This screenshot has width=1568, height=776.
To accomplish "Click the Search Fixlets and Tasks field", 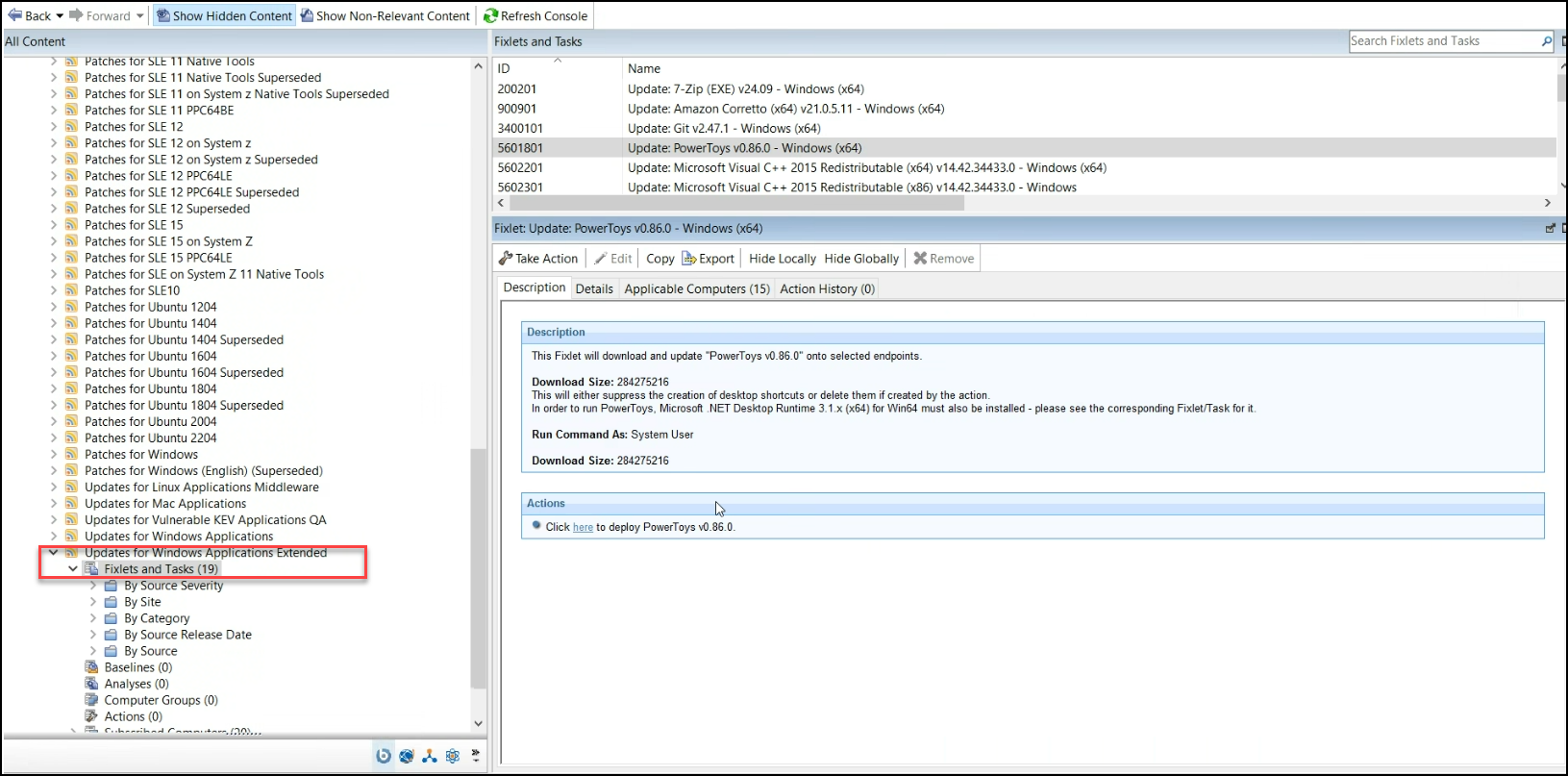I will point(1442,41).
